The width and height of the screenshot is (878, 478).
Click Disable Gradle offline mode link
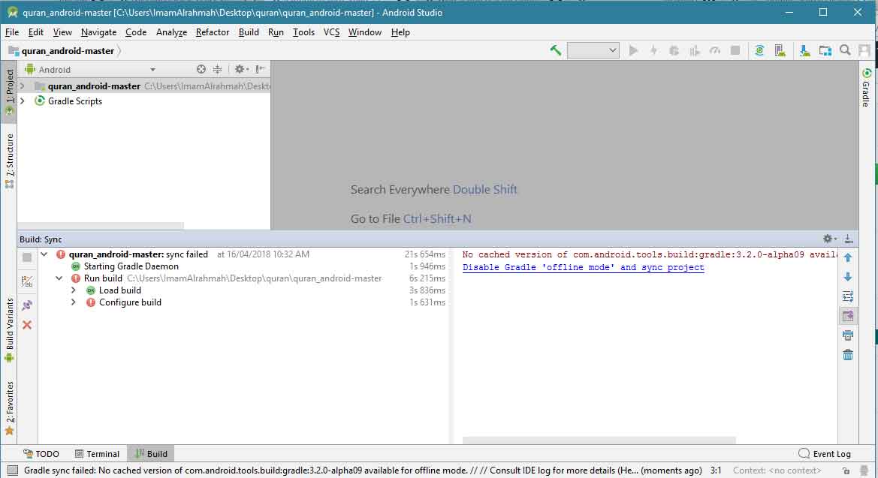point(583,268)
